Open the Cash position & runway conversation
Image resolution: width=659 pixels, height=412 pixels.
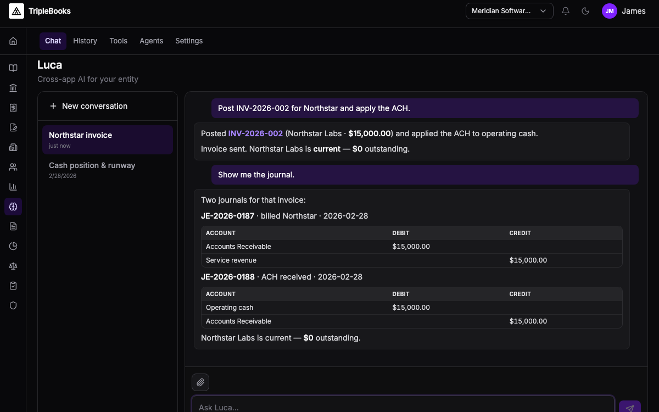coord(108,170)
